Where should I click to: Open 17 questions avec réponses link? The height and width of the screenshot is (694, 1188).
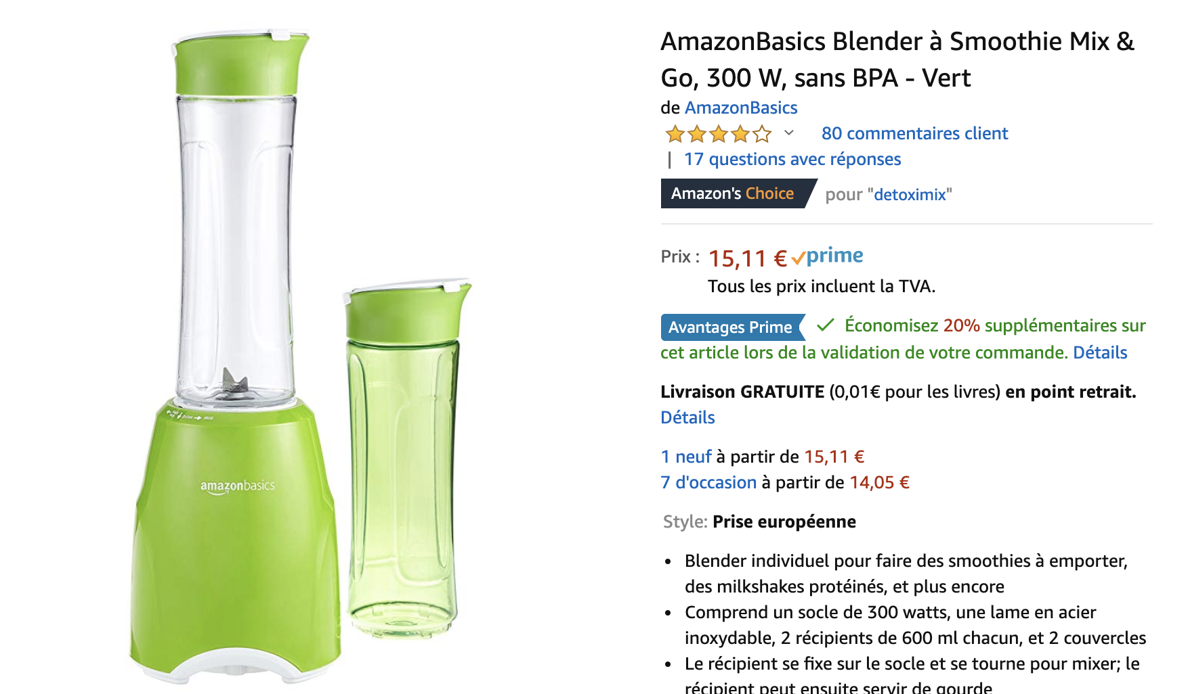[792, 159]
